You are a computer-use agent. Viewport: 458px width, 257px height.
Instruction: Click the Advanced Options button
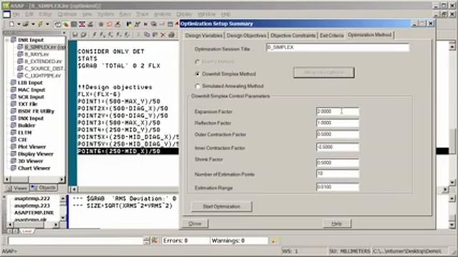[323, 72]
